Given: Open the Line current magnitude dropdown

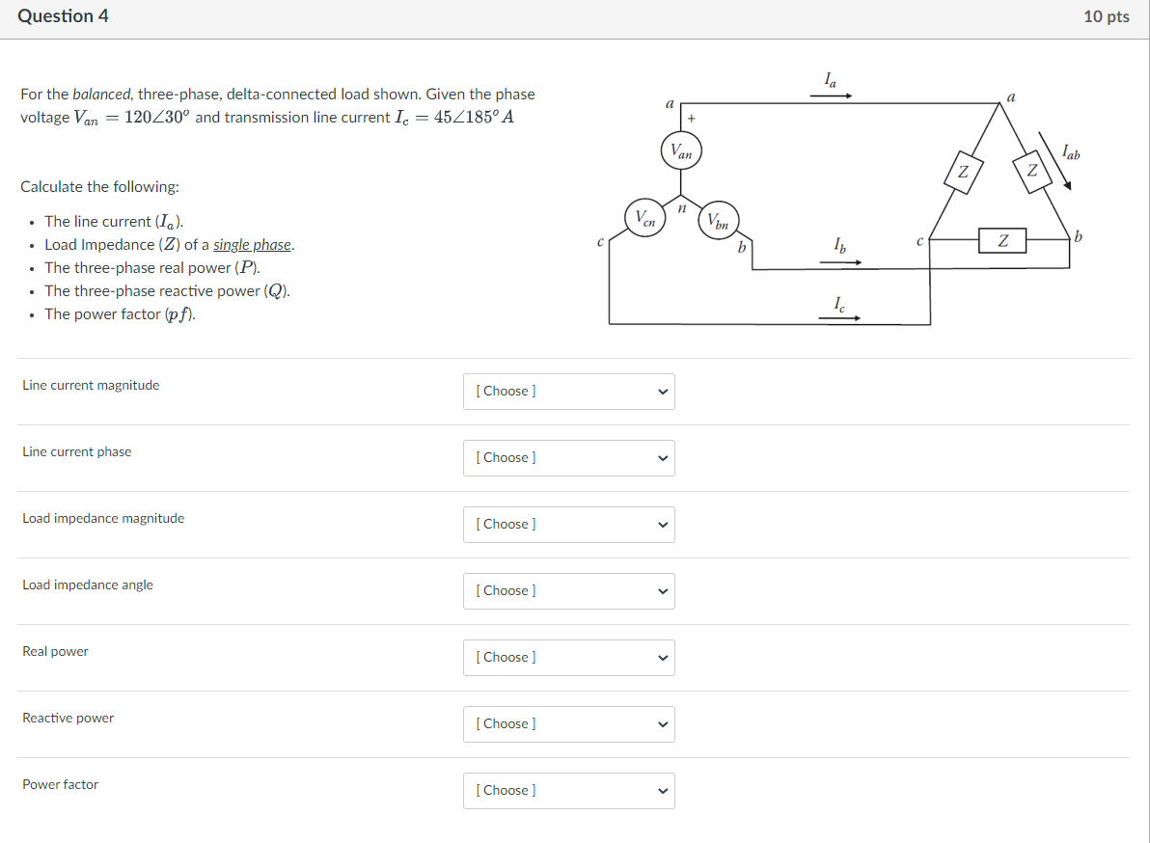Looking at the screenshot, I should click(x=568, y=391).
